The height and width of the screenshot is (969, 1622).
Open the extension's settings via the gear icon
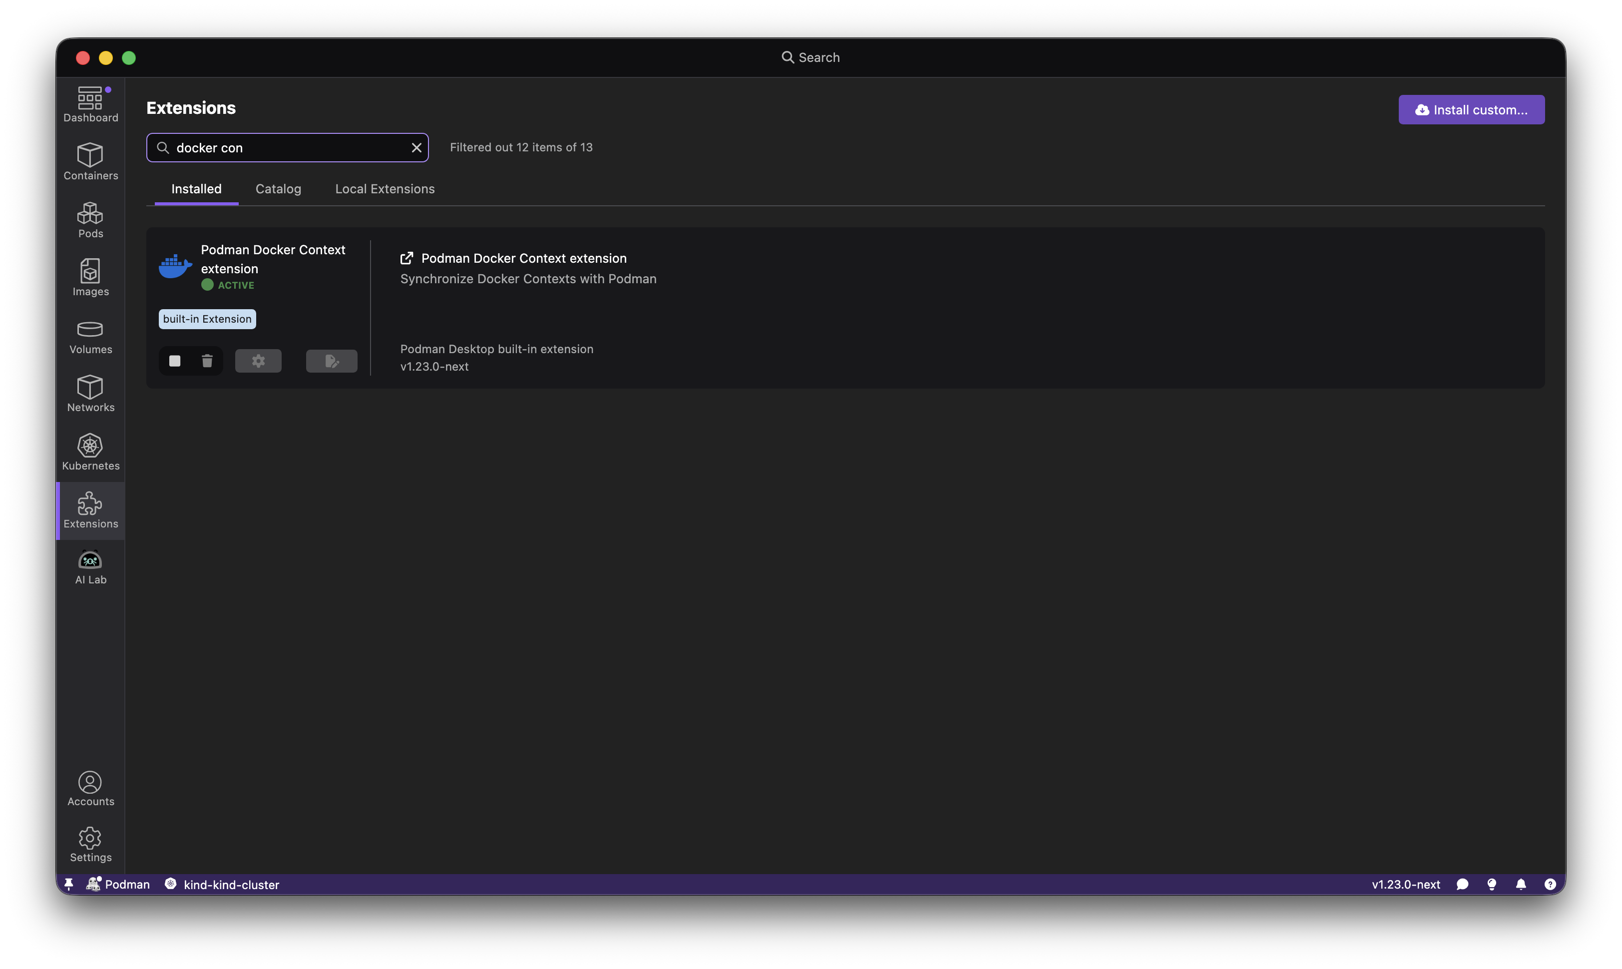click(x=258, y=361)
